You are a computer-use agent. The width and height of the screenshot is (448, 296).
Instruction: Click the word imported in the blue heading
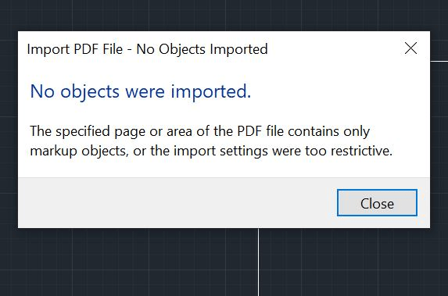[211, 91]
